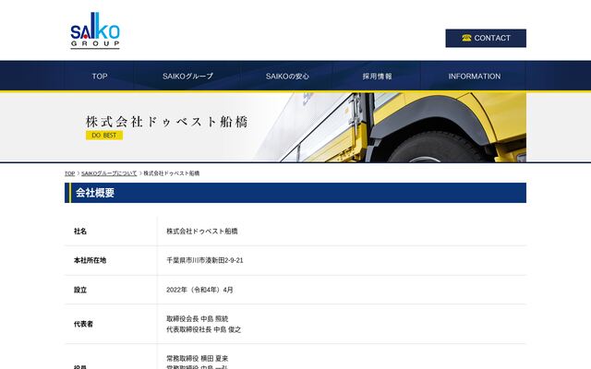Click breadcrumb text 株式会社ドゥベスト船橋
The image size is (591, 369).
pyautogui.click(x=172, y=173)
